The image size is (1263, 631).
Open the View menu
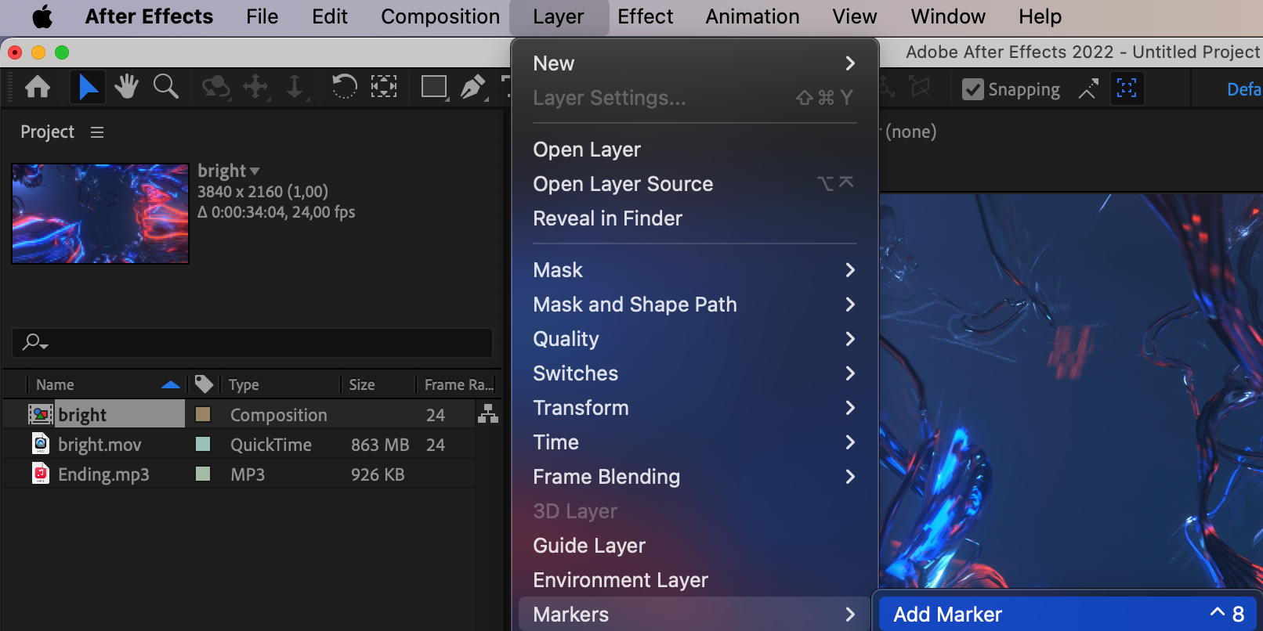(x=855, y=16)
